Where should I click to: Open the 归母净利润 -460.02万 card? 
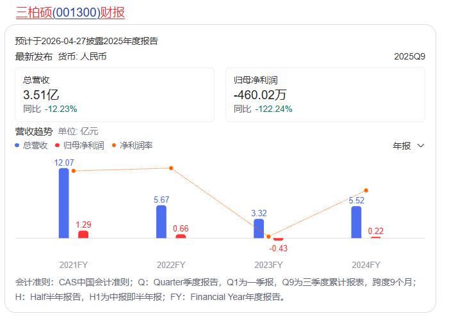tap(325, 95)
